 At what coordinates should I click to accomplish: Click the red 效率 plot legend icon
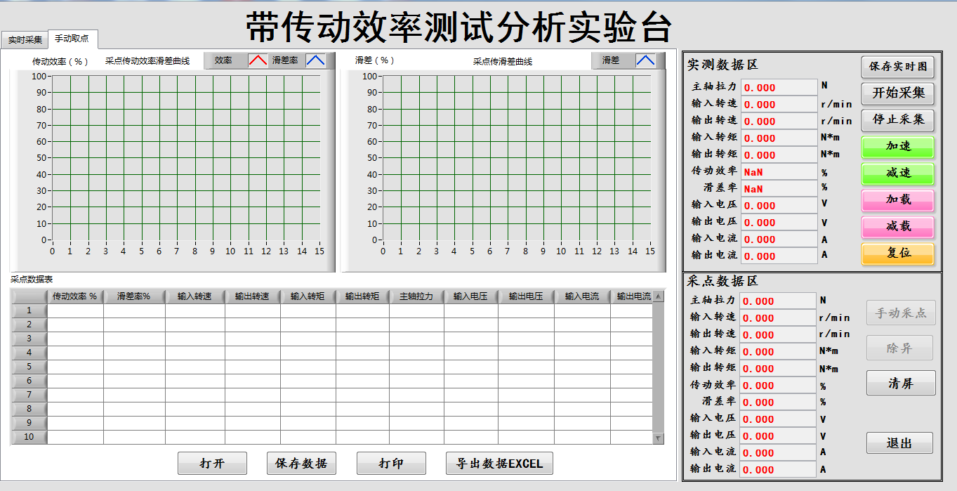coord(258,60)
